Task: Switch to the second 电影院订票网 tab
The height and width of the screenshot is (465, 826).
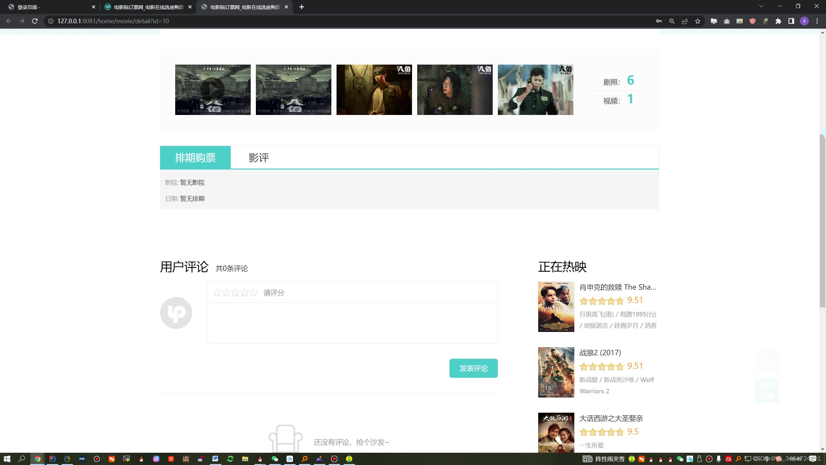Action: (x=245, y=7)
